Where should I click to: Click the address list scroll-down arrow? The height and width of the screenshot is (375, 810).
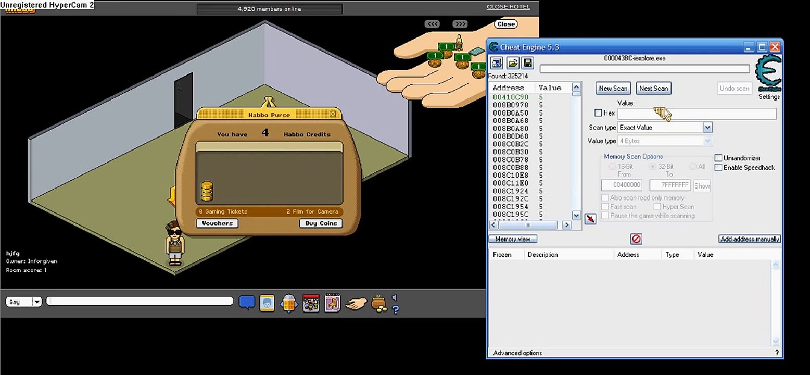coord(576,216)
